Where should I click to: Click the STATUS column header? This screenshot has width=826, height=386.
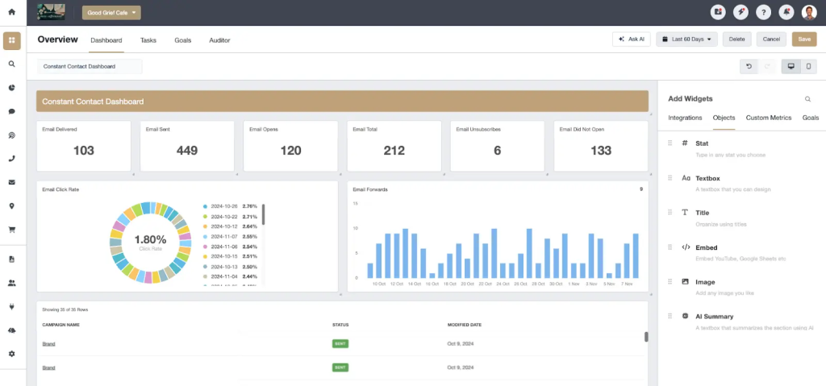[x=340, y=325]
